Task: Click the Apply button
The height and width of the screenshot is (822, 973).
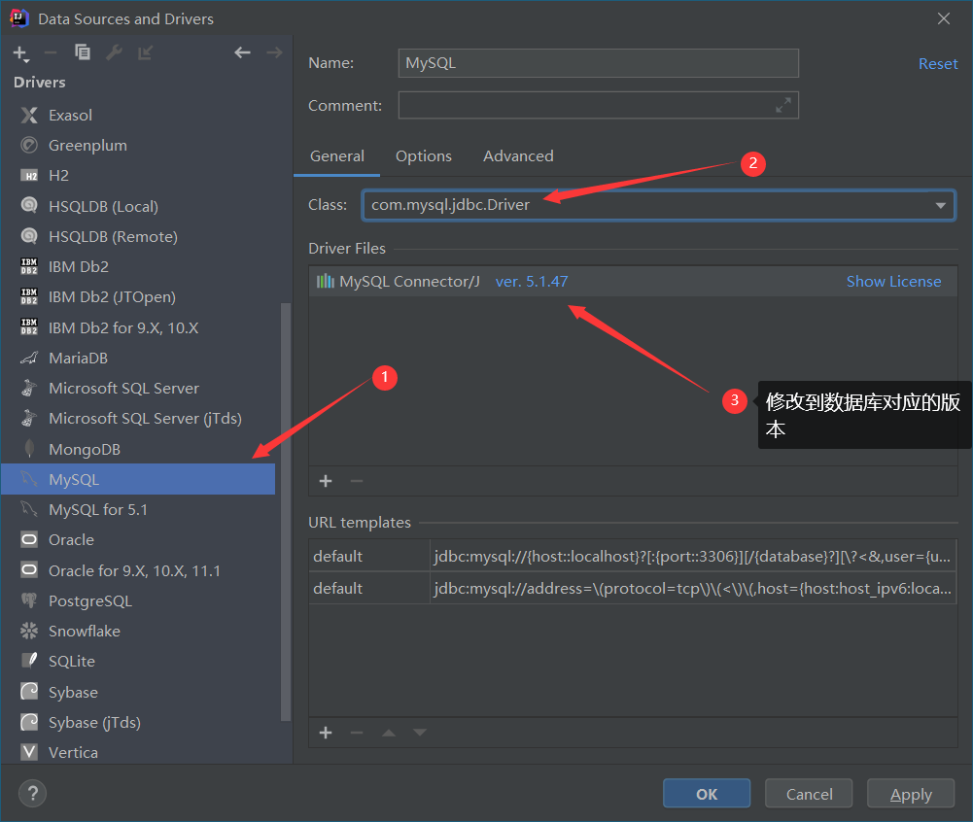Action: [x=911, y=794]
